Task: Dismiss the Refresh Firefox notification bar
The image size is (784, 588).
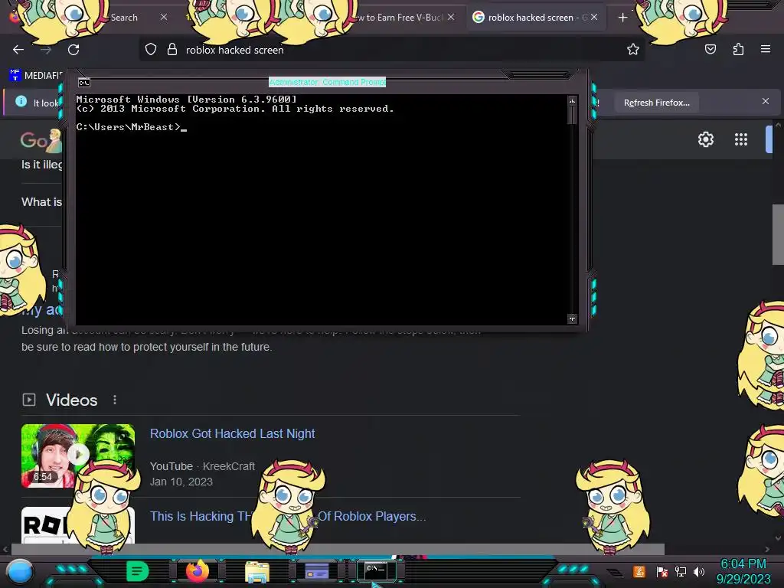Action: click(766, 102)
